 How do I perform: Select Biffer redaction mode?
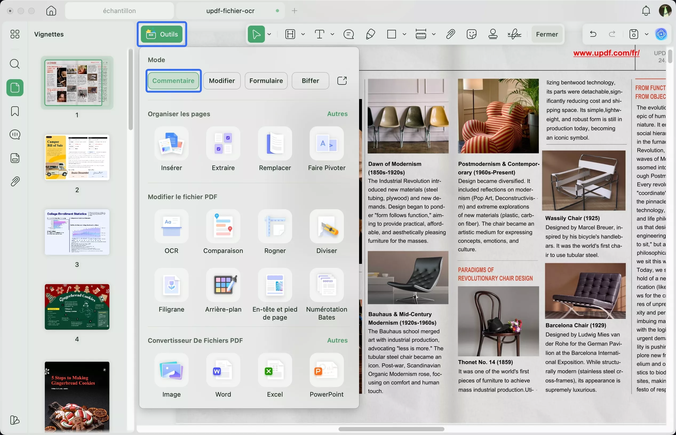[x=310, y=81]
